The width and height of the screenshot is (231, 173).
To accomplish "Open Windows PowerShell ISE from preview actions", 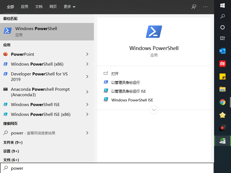I will (x=132, y=100).
